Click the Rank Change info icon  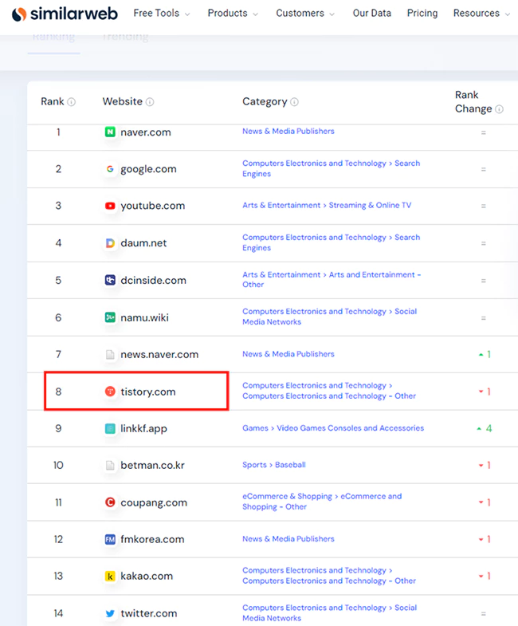click(x=499, y=109)
